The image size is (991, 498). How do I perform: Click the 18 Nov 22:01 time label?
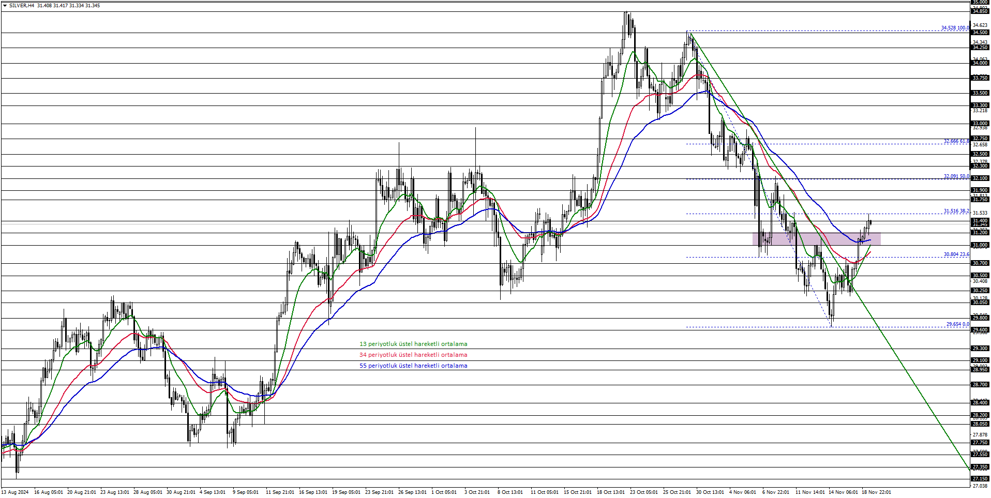click(876, 492)
